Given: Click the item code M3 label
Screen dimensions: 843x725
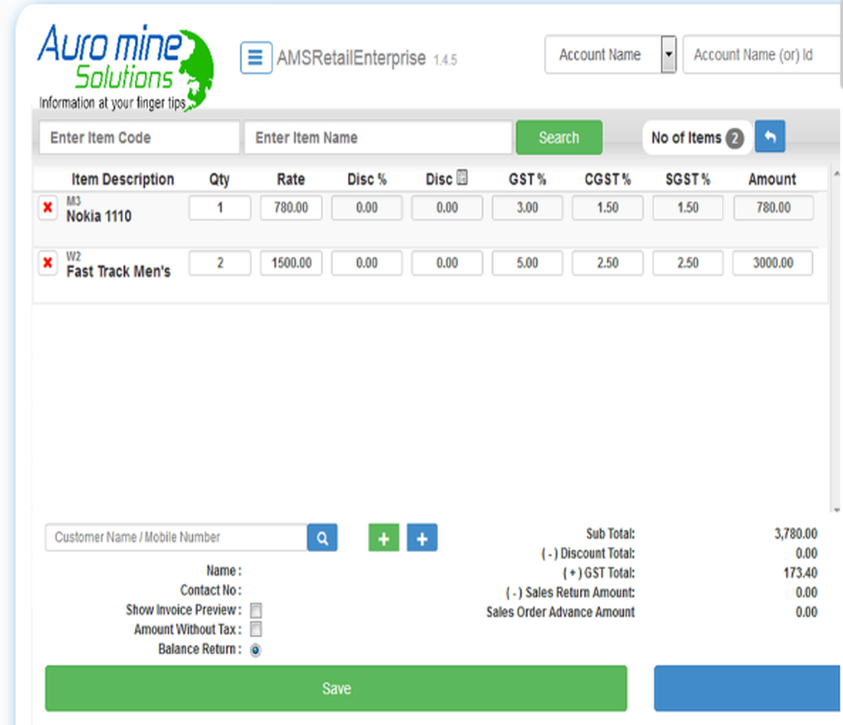Looking at the screenshot, I should pyautogui.click(x=73, y=201).
